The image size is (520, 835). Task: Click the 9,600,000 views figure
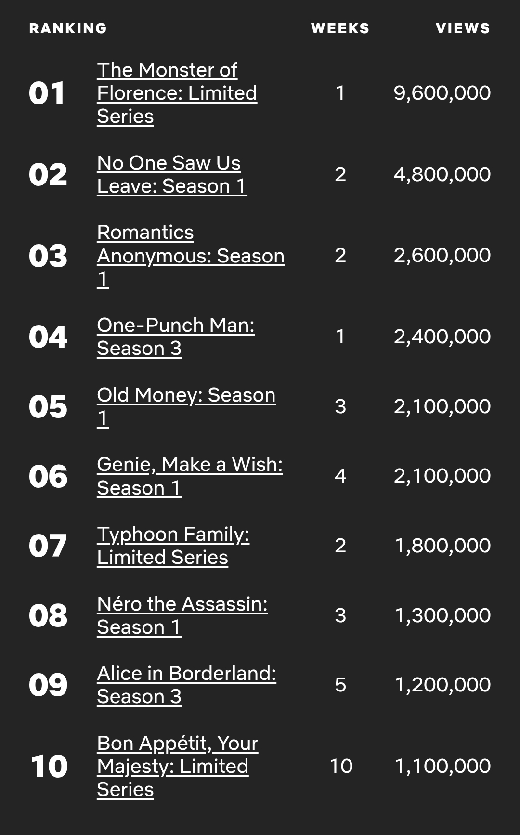coord(442,93)
